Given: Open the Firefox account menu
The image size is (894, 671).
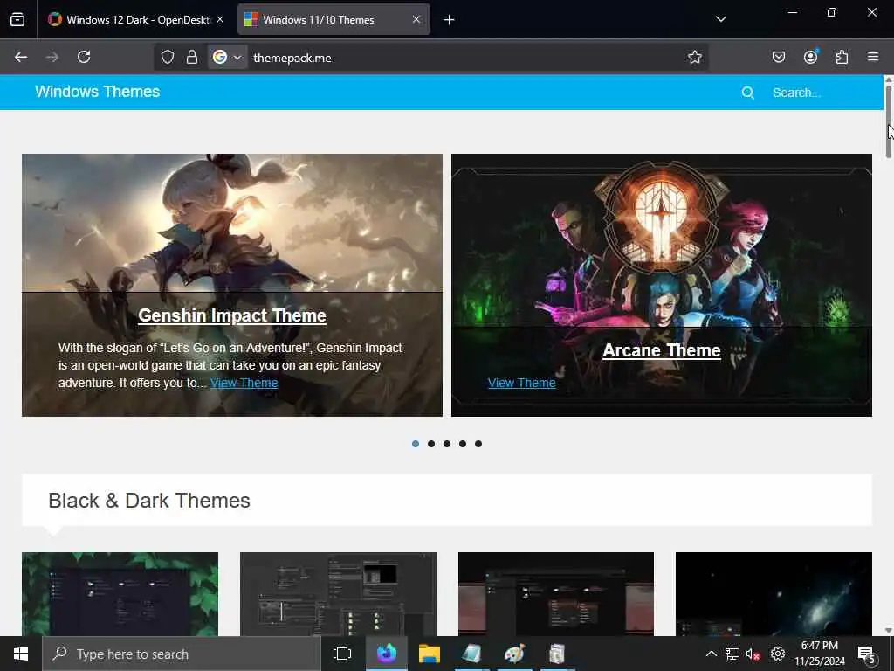Looking at the screenshot, I should tap(810, 57).
